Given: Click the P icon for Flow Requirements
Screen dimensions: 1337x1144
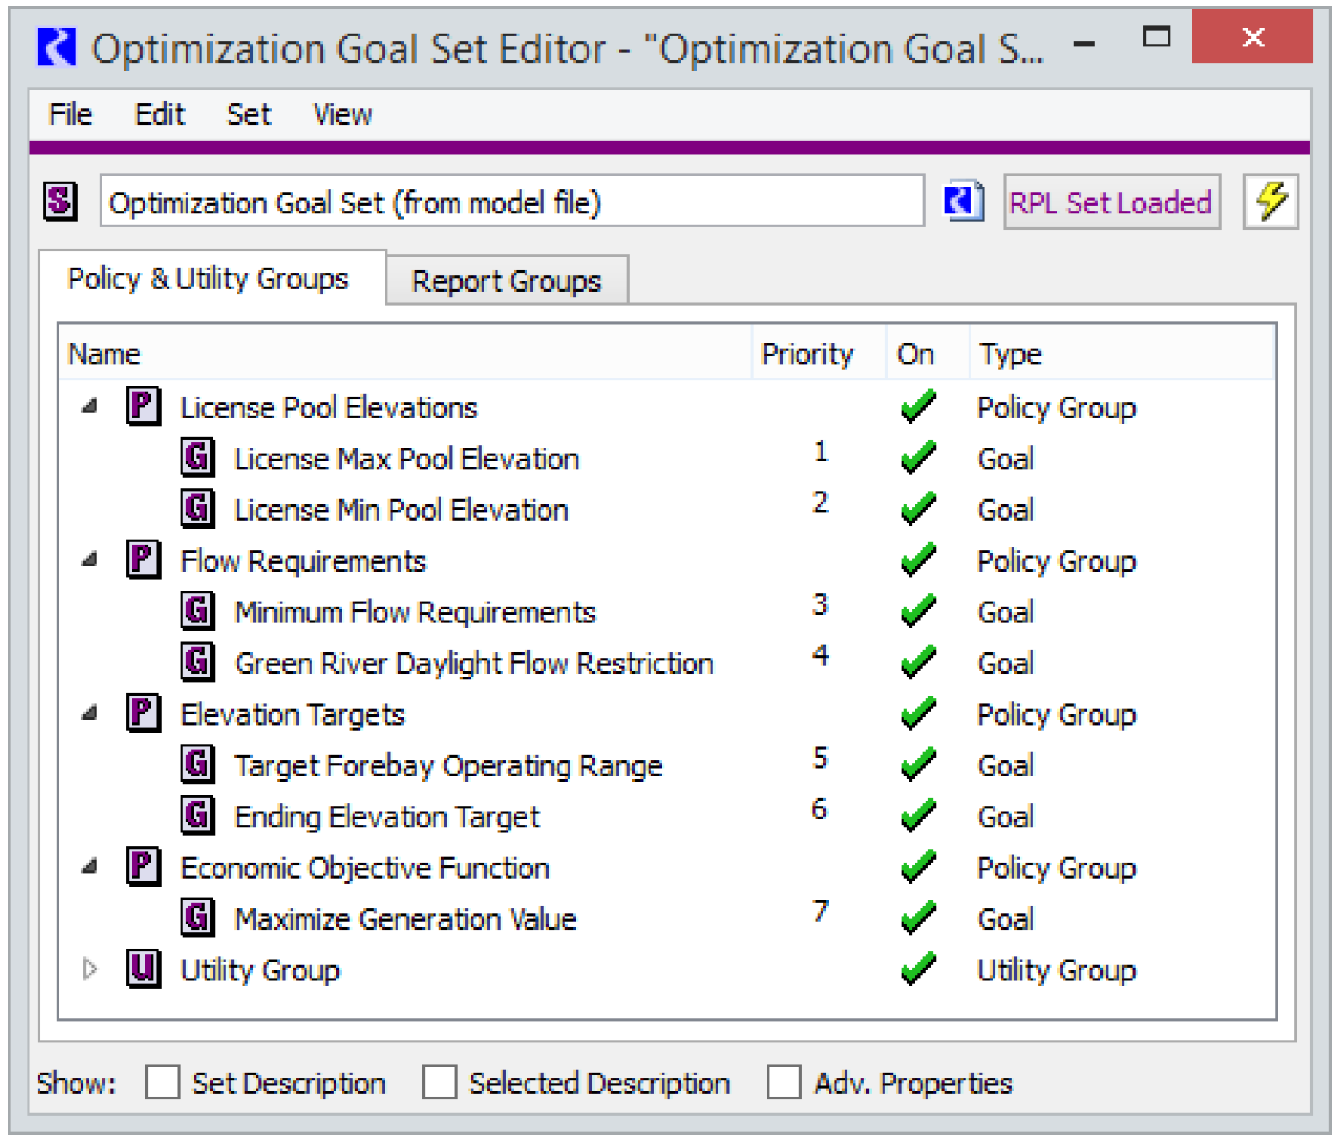Looking at the screenshot, I should click(x=143, y=560).
